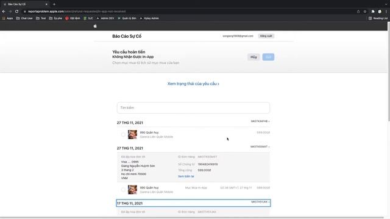The image size is (390, 219).
Task: Collapse the second 27 THG 11, 2021 order ID details
Action: 260,147
